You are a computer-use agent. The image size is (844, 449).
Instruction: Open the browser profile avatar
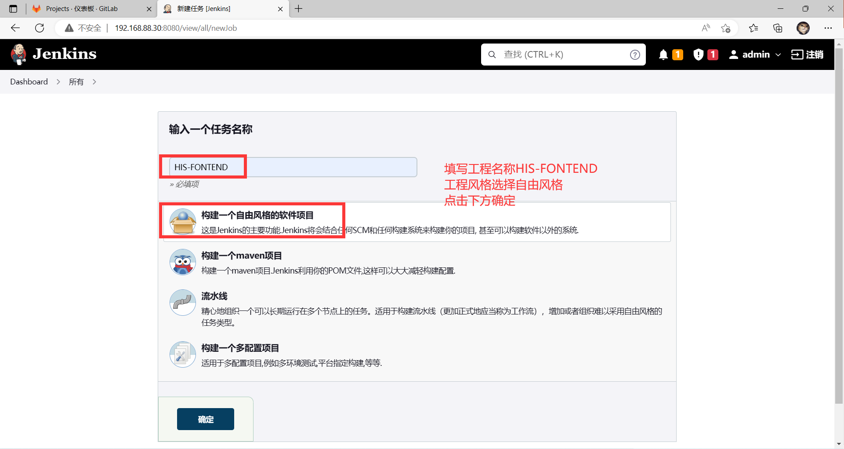[803, 28]
